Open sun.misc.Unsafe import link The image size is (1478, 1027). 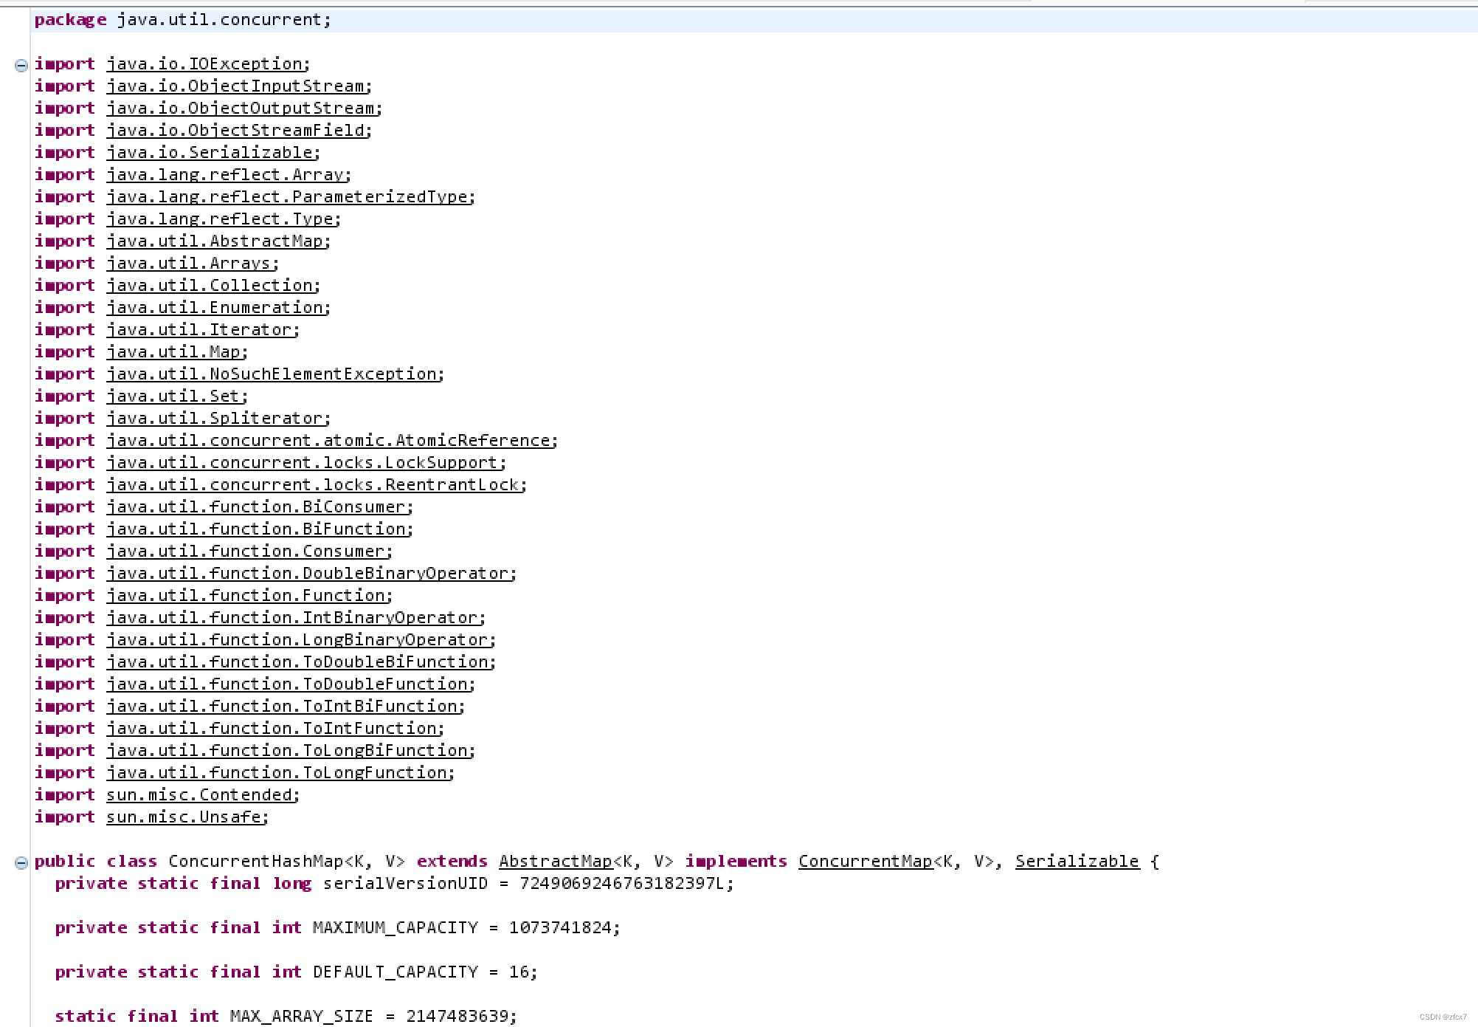coord(184,817)
